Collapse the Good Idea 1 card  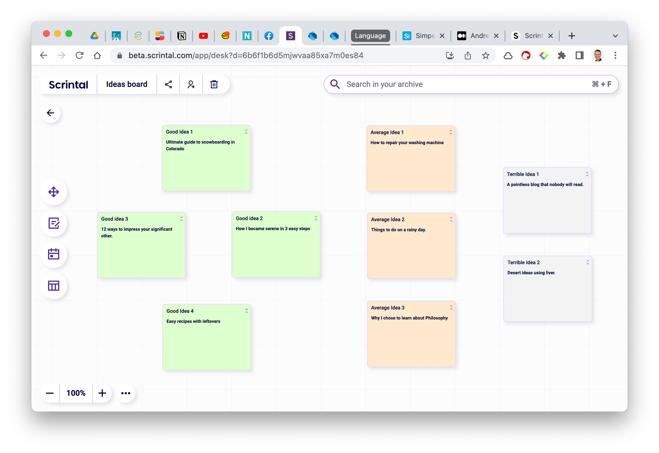tap(246, 132)
